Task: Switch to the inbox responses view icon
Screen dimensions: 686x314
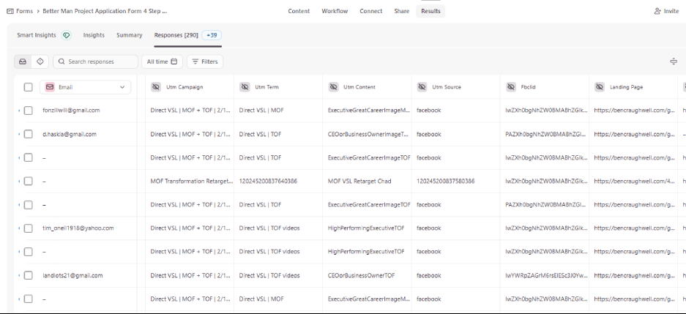Action: click(x=23, y=61)
